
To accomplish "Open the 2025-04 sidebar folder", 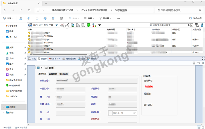I will tap(12, 96).
